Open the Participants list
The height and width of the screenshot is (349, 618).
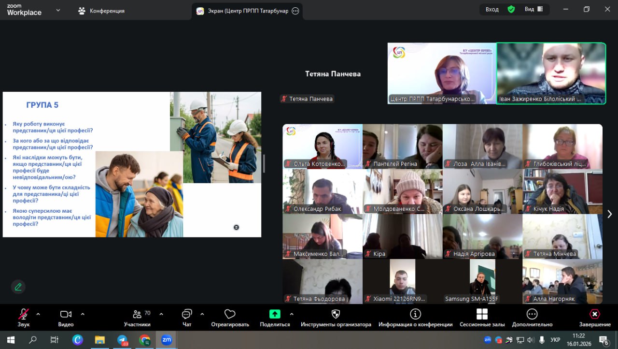coord(137,318)
